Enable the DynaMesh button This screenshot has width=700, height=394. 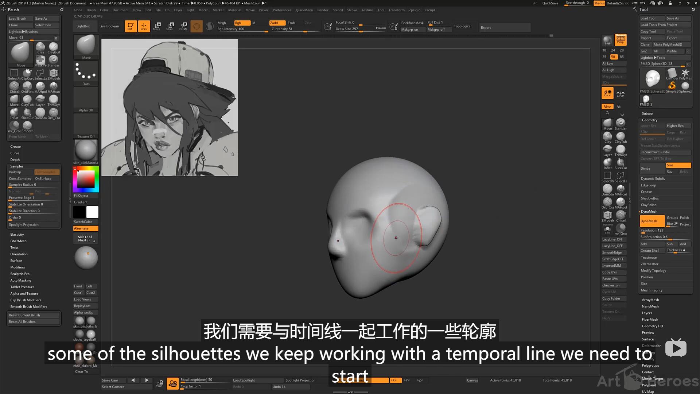tap(652, 221)
